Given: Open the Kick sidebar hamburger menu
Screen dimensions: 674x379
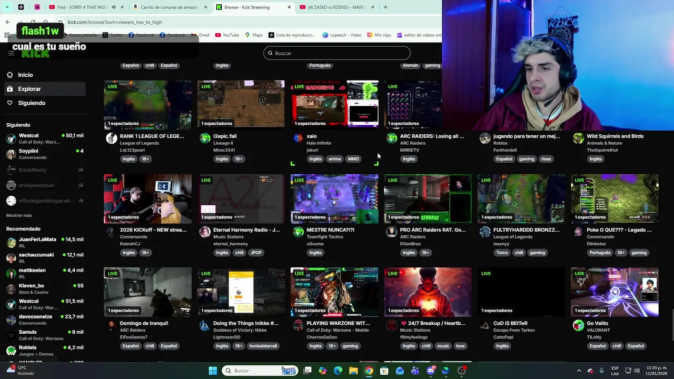Looking at the screenshot, I should pyautogui.click(x=11, y=53).
